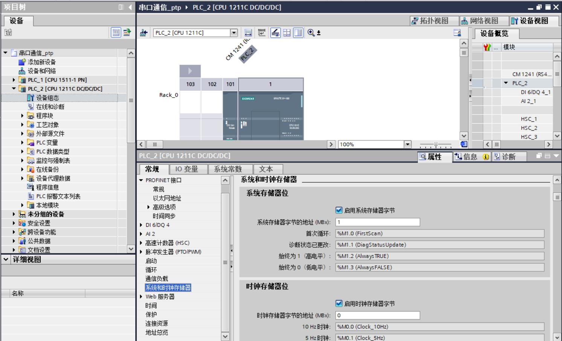Click the zoom slider below the device view

pyautogui.click(x=436, y=144)
